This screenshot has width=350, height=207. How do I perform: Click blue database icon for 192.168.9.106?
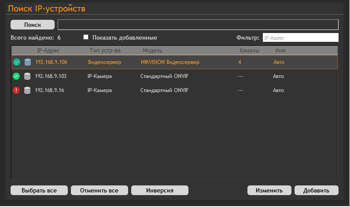[x=28, y=62]
